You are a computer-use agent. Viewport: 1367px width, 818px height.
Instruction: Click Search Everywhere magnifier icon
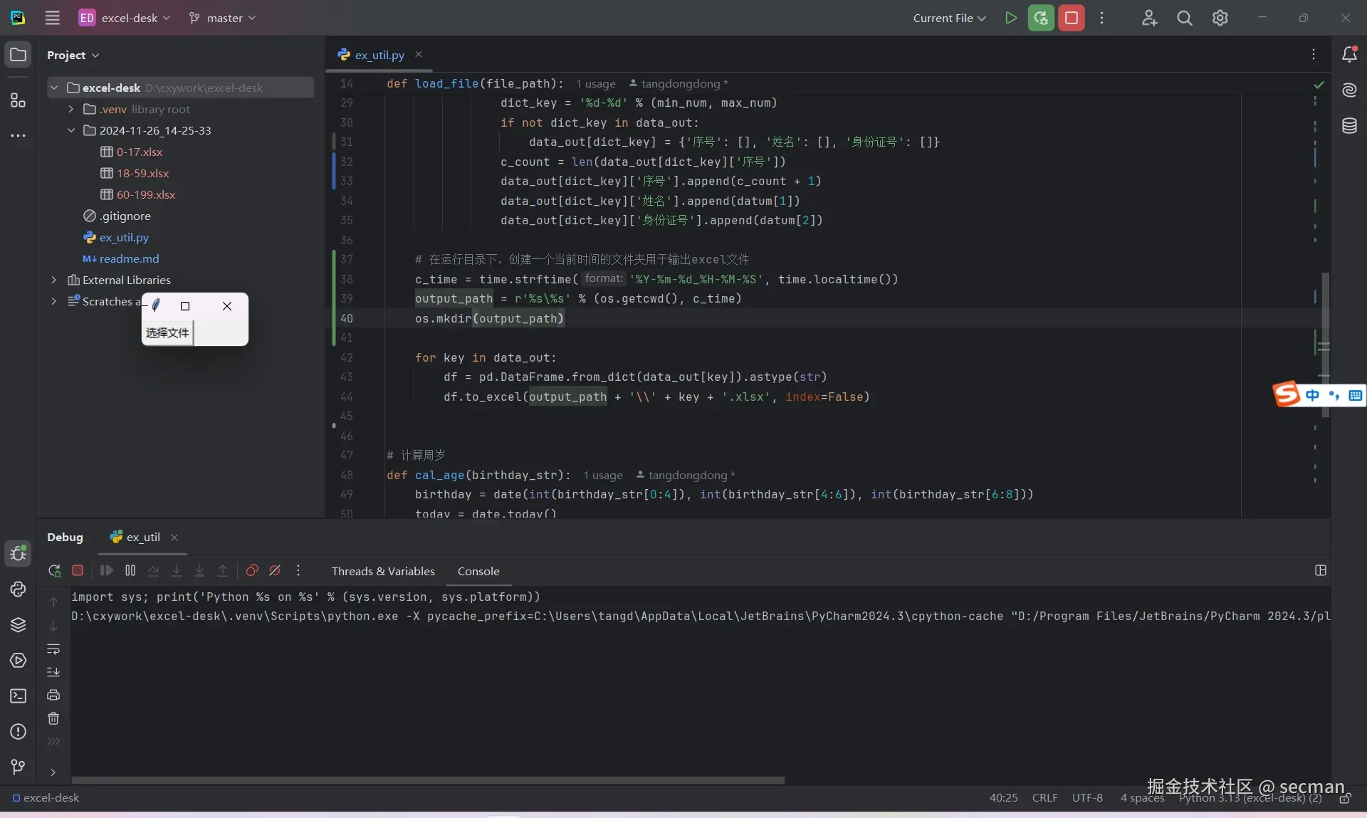(1184, 18)
